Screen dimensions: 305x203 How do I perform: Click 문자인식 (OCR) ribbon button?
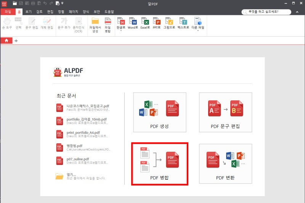(79, 25)
